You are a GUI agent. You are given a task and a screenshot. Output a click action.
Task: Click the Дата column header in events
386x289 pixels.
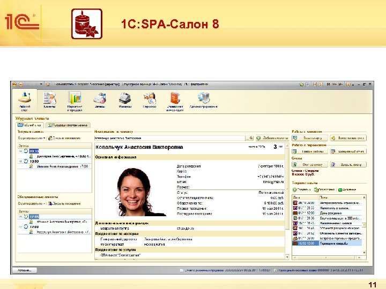(x=305, y=197)
